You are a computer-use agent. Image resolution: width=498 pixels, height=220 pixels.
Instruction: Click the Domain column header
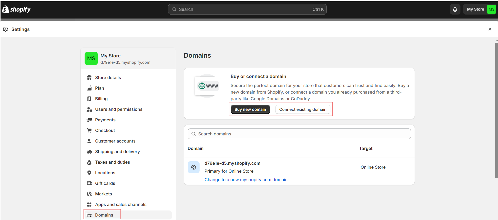[x=196, y=148]
